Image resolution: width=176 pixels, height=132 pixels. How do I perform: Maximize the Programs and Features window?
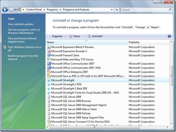pyautogui.click(x=161, y=2)
